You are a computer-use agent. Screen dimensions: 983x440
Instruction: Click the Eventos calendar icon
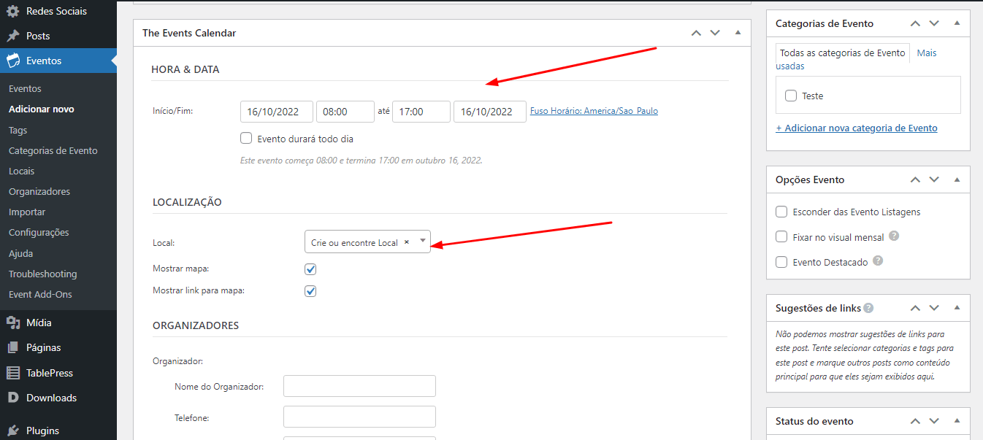(x=13, y=61)
